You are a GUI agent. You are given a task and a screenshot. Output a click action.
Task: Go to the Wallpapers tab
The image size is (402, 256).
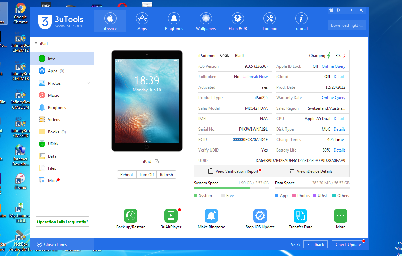206,22
